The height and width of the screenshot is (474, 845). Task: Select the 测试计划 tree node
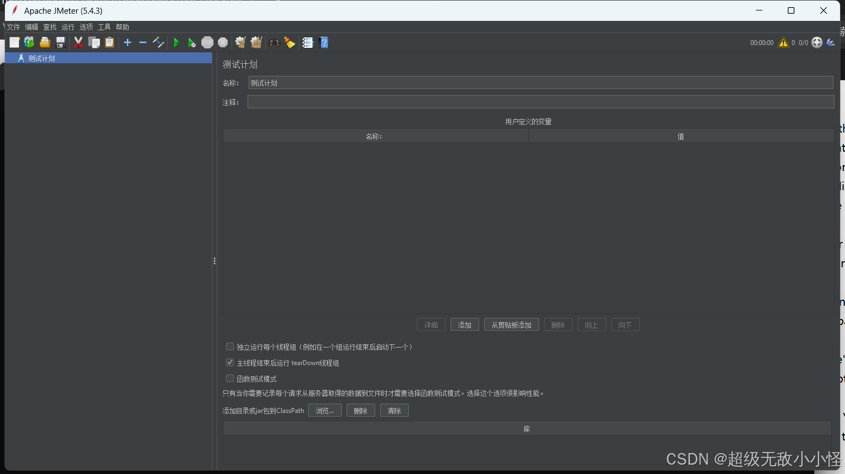[x=108, y=58]
